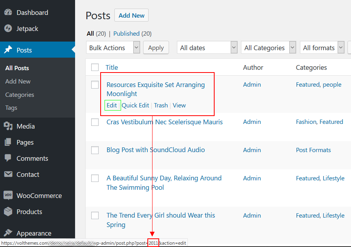Open post The Trend Every Girl should Wear
The width and height of the screenshot is (351, 247).
(161, 220)
